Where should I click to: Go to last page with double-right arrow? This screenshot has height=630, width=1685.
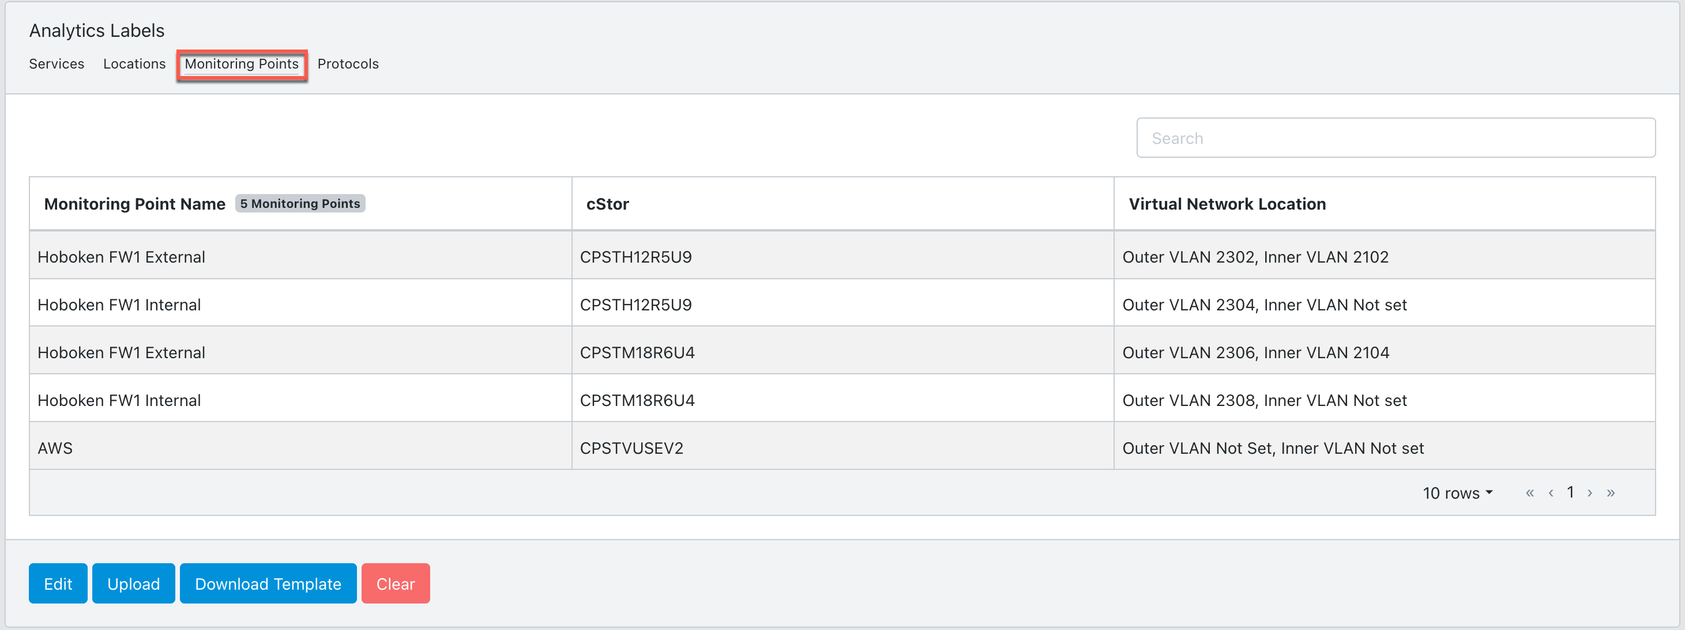point(1611,493)
